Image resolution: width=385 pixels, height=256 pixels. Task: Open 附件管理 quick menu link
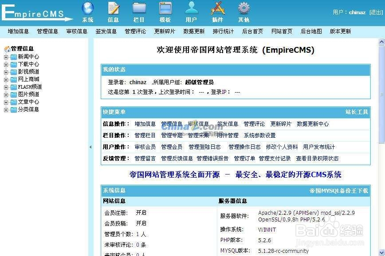[228, 136]
